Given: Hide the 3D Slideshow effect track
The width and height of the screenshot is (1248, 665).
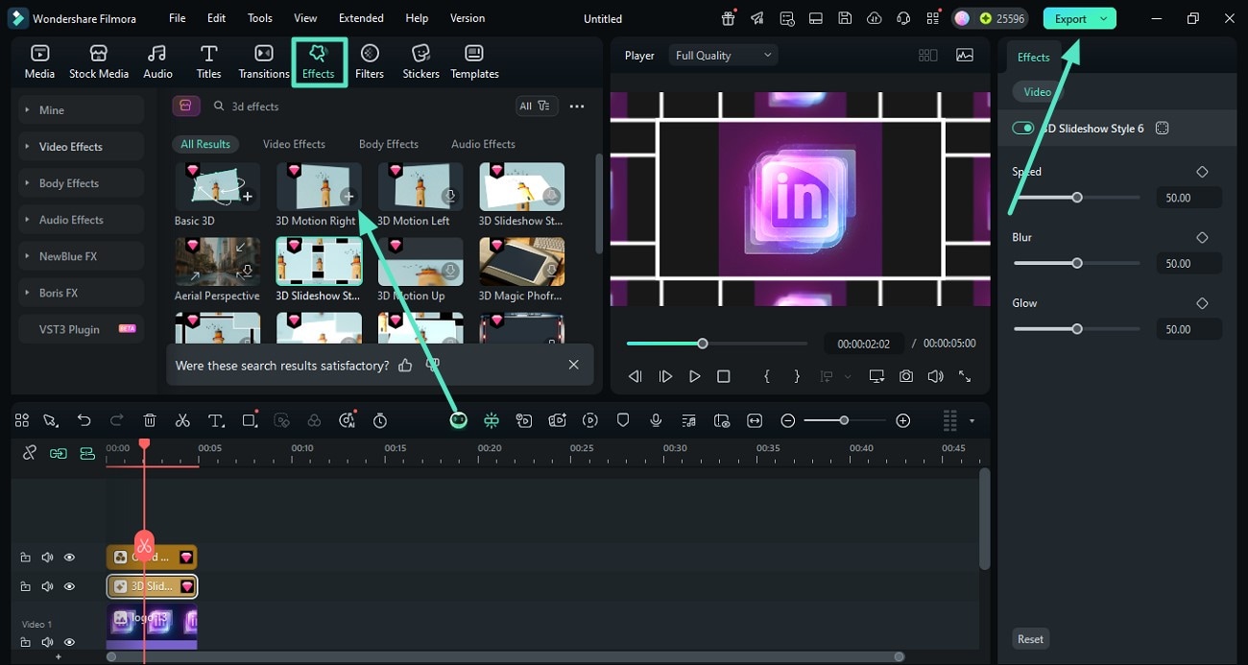Looking at the screenshot, I should [69, 586].
